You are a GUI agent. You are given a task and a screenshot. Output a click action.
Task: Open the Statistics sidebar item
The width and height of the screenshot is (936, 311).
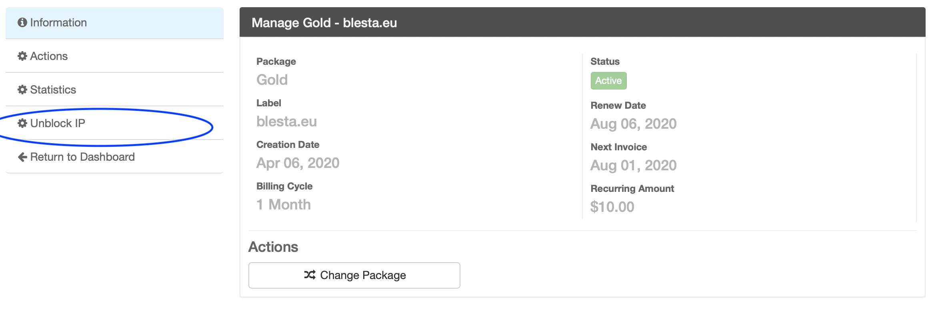coord(53,90)
